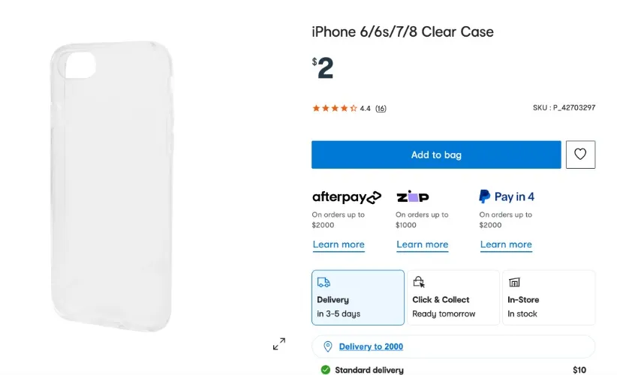The width and height of the screenshot is (617, 375).
Task: Select Click & Collect Ready tomorrow option
Action: (x=453, y=298)
